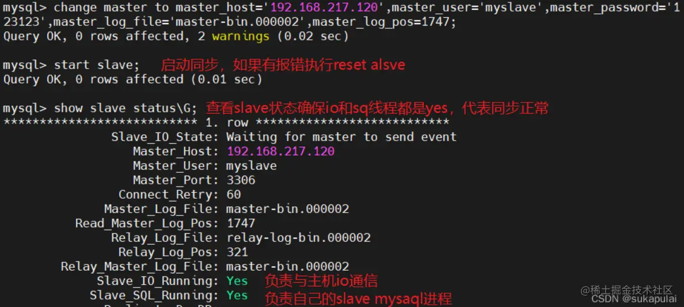Image resolution: width=684 pixels, height=307 pixels.
Task: Click the green Yes beside Slave_IO_Running
Action: click(x=237, y=281)
